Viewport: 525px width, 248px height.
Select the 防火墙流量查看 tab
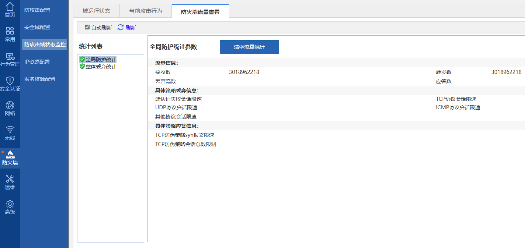click(x=200, y=11)
